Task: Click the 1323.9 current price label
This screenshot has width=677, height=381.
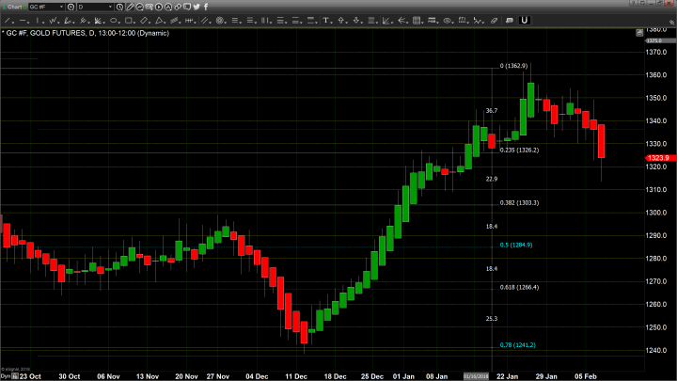Action: tap(654, 158)
